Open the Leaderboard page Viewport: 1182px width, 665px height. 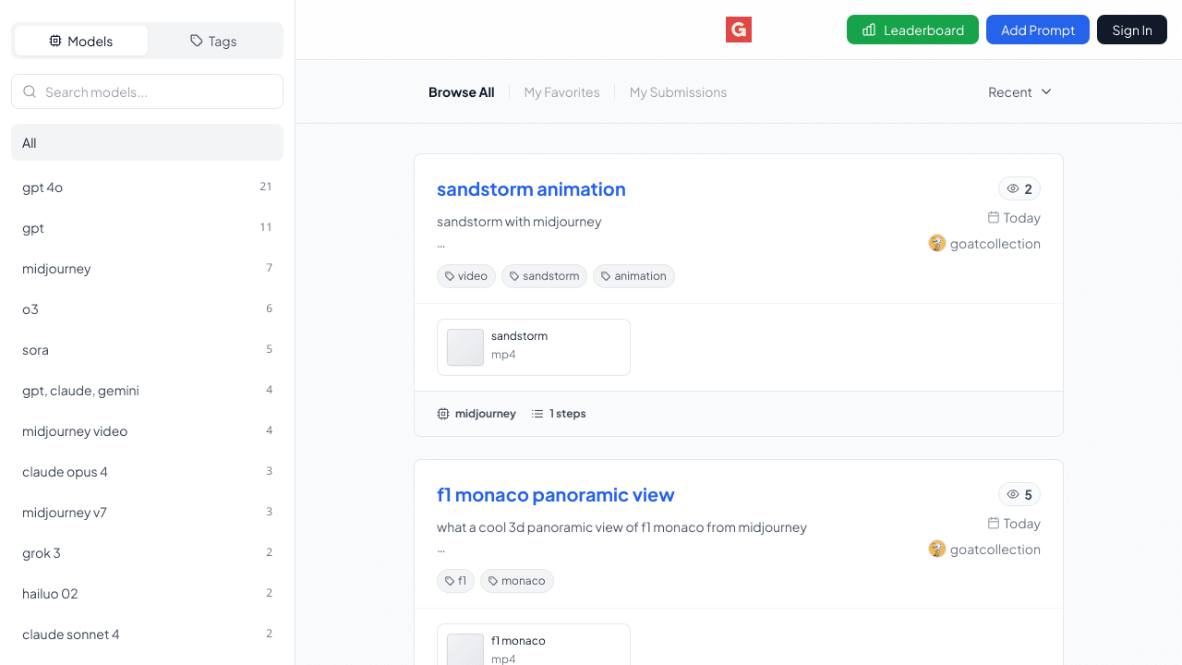coord(912,30)
